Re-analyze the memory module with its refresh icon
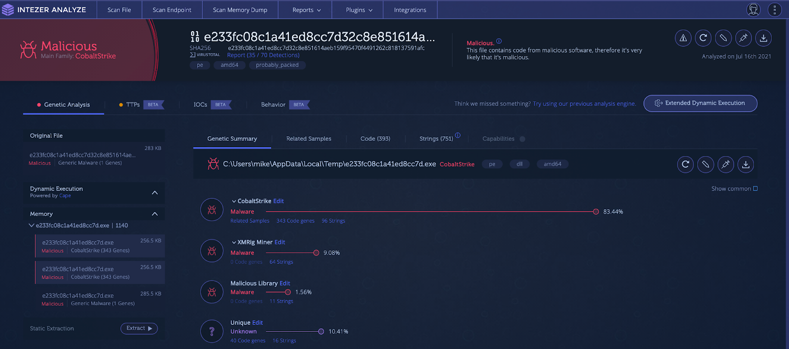 (685, 164)
